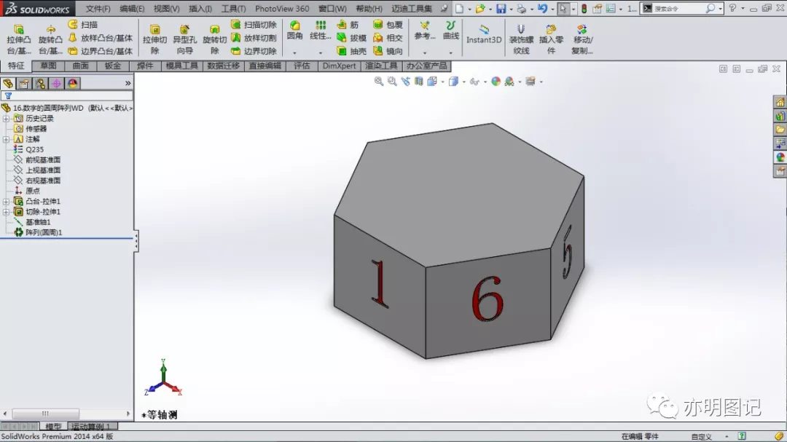Click the Rib (筋) feature tool
This screenshot has width=787, height=442.
click(x=348, y=25)
